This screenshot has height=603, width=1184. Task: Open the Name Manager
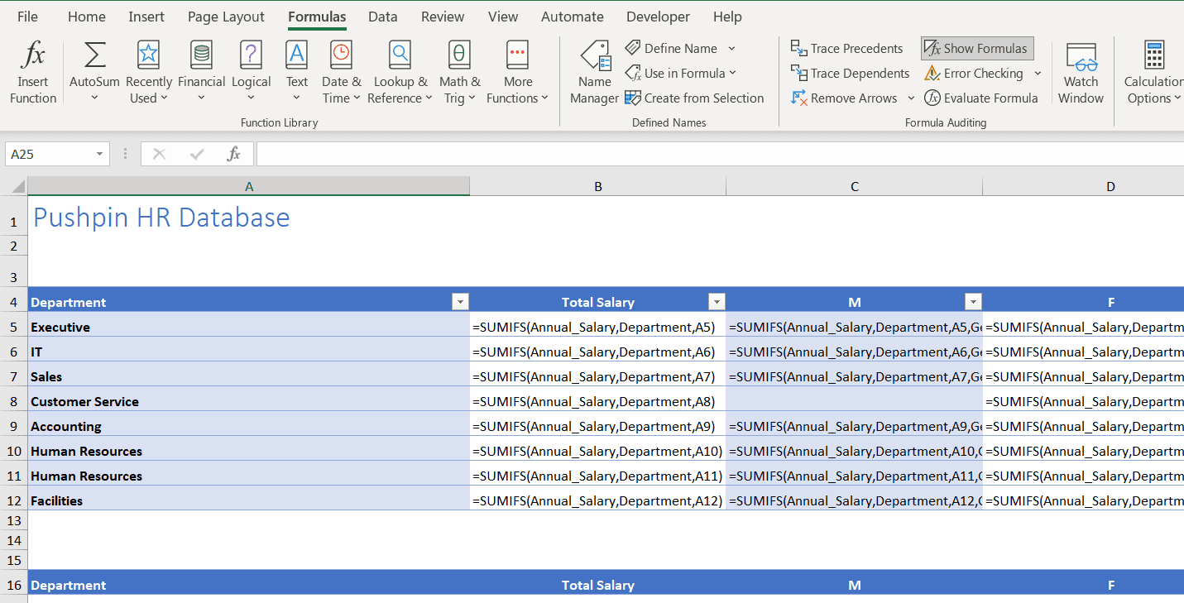point(594,73)
